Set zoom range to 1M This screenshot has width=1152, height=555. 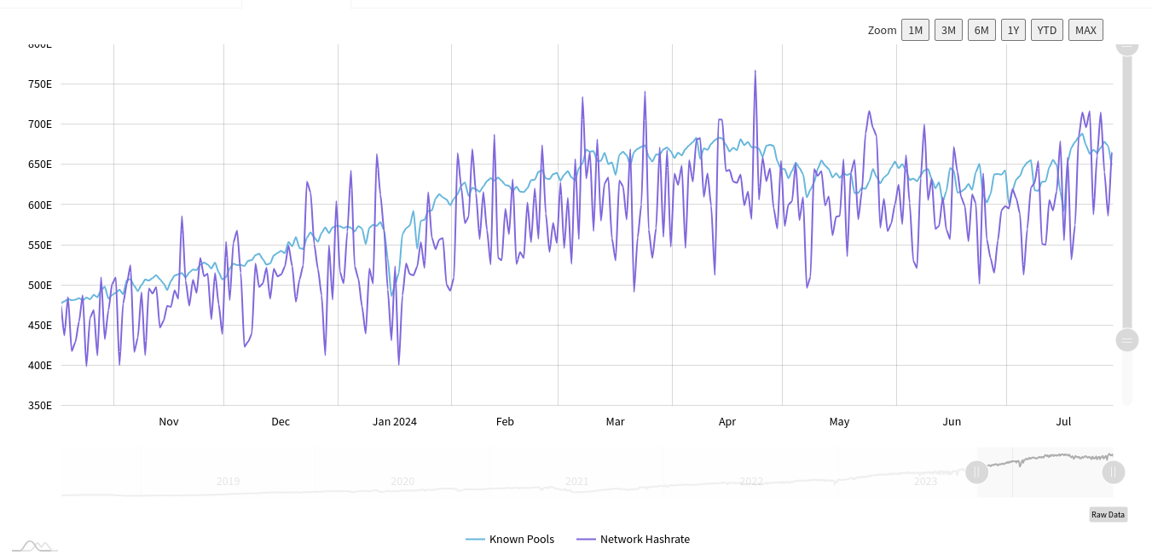point(915,30)
